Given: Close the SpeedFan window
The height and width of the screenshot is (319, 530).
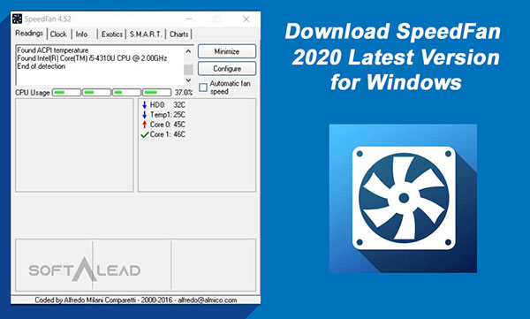Looking at the screenshot, I should pos(246,19).
